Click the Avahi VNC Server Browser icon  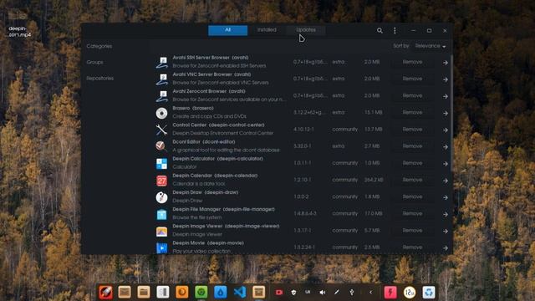click(161, 79)
